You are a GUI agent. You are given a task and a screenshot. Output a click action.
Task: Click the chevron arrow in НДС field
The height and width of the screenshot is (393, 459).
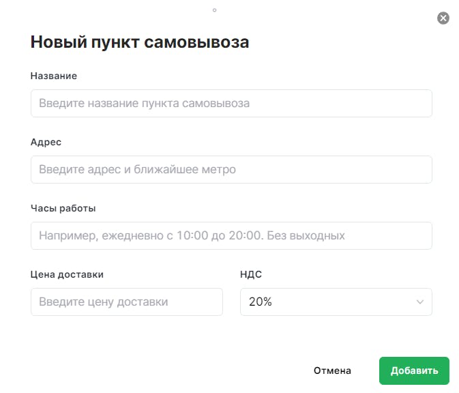click(x=420, y=302)
